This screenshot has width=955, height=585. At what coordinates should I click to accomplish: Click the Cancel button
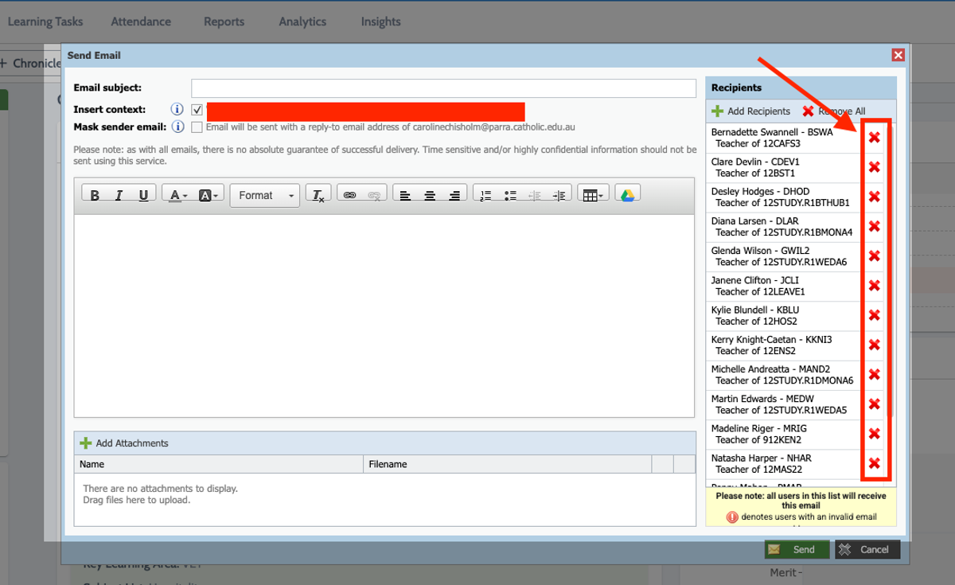click(867, 549)
